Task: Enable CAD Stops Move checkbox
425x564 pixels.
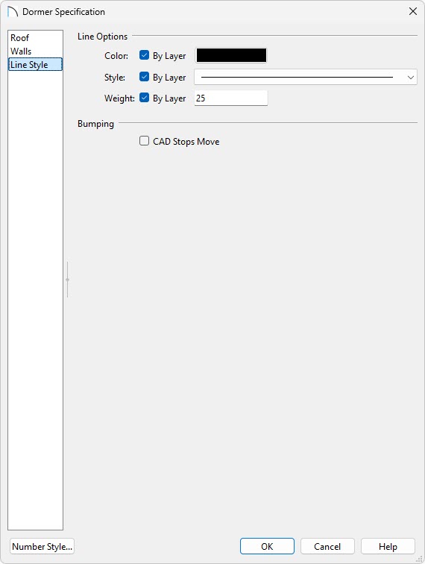Action: [144, 141]
